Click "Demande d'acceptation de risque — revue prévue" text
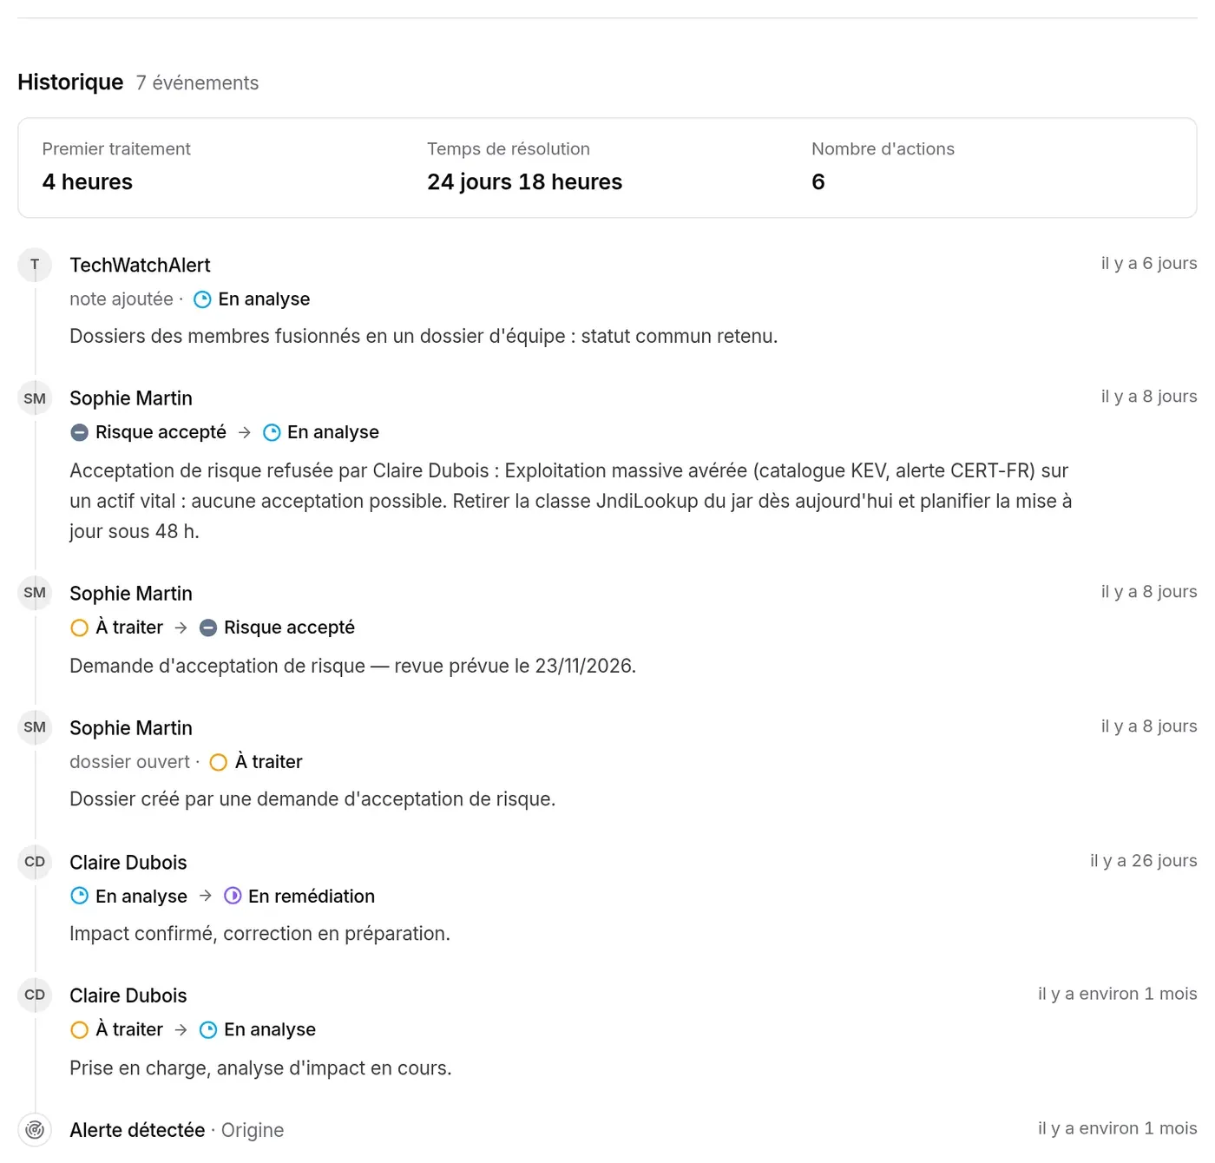The height and width of the screenshot is (1163, 1215). click(x=352, y=666)
